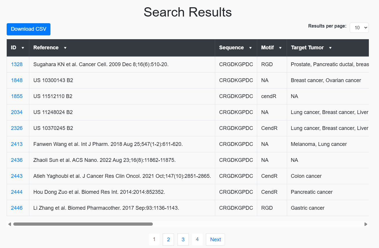Click the left scroll arrow of the table
379x248 pixels.
[9, 224]
